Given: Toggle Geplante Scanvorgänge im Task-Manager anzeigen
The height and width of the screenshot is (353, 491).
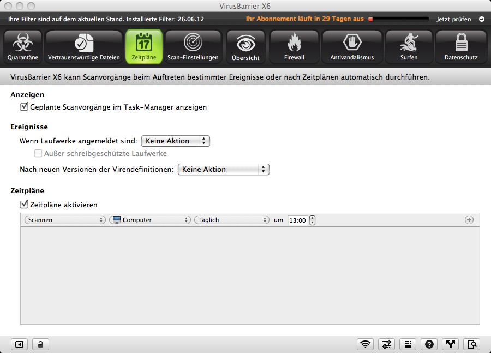Looking at the screenshot, I should tap(24, 107).
